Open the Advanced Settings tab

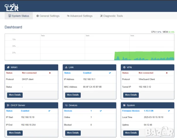80,16
